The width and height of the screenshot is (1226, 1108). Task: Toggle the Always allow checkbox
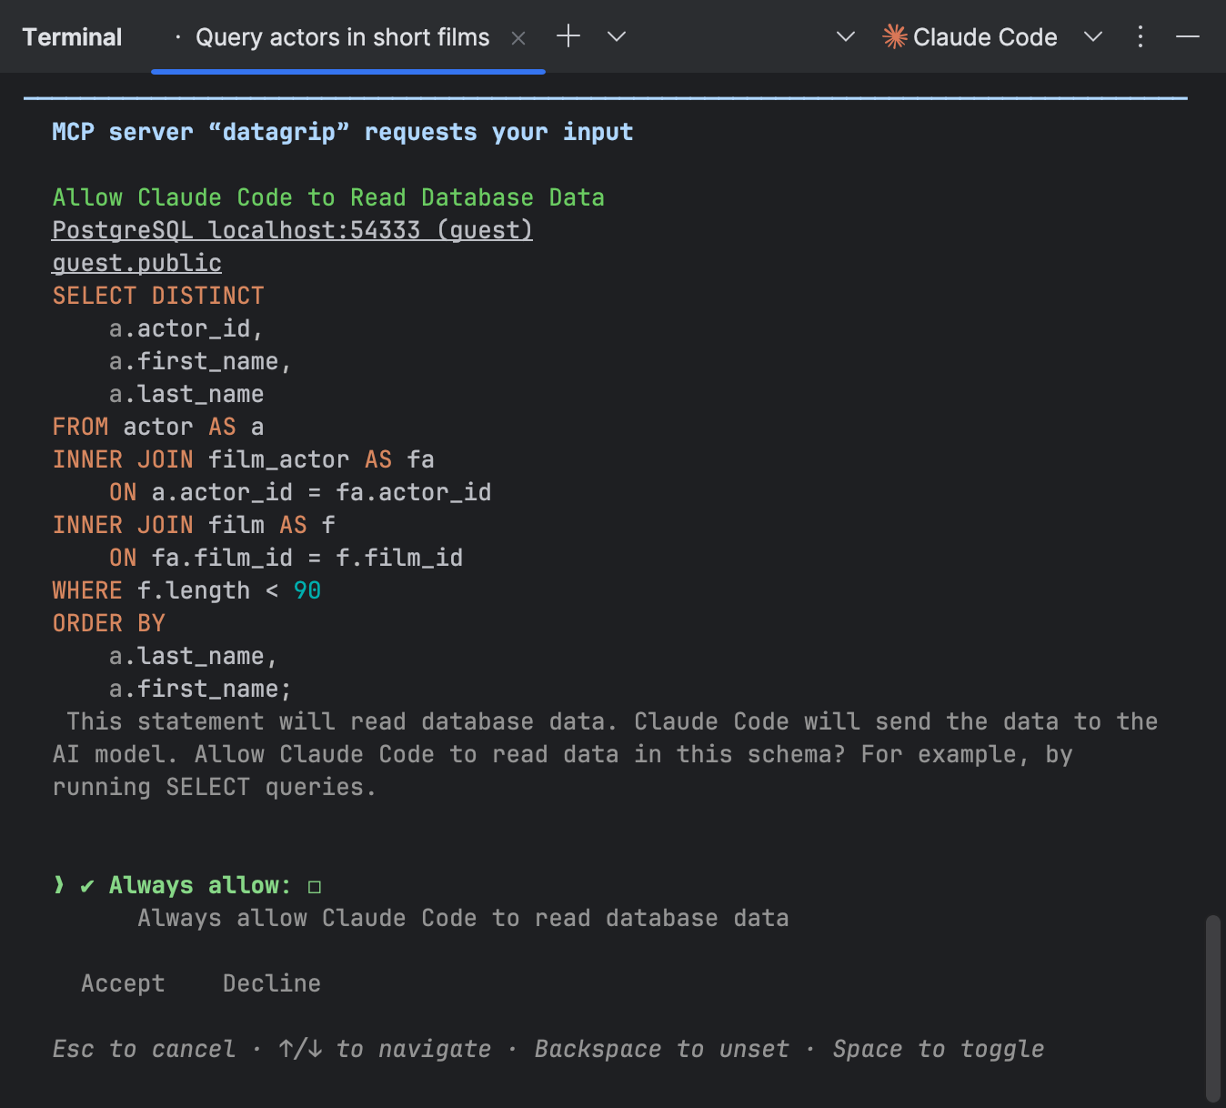click(x=315, y=887)
